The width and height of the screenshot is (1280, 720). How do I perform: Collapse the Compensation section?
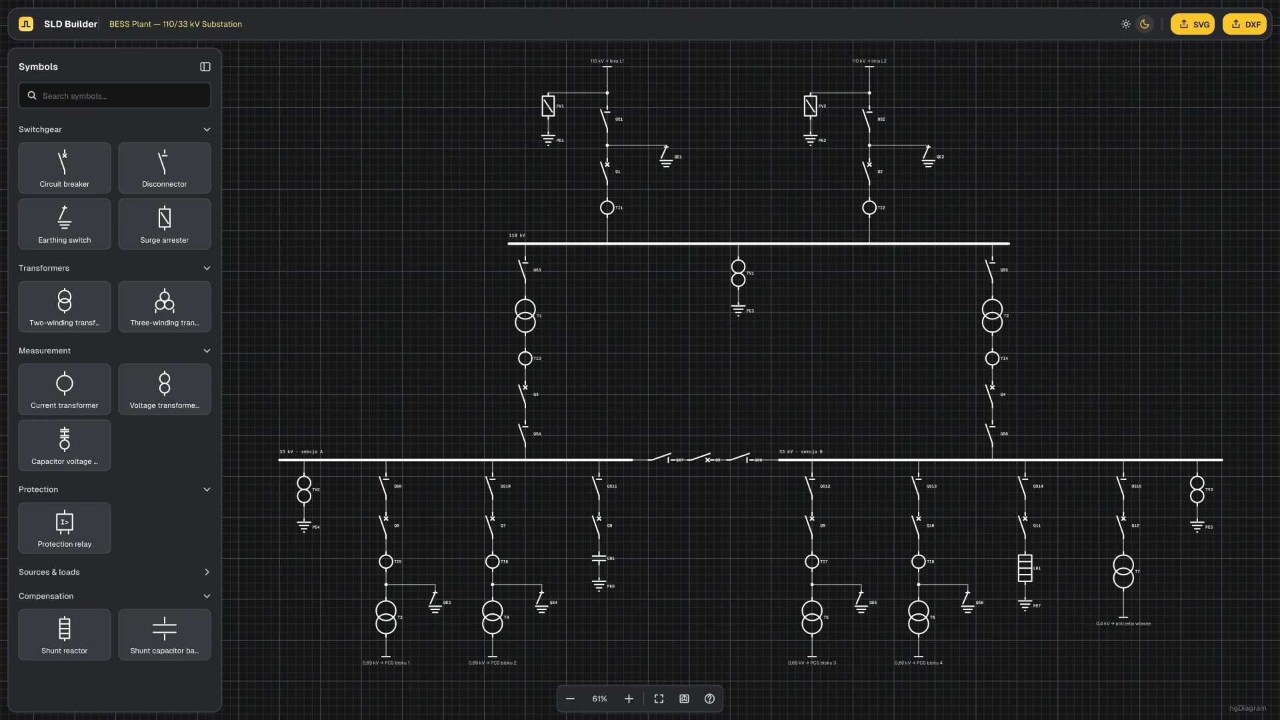pyautogui.click(x=115, y=596)
